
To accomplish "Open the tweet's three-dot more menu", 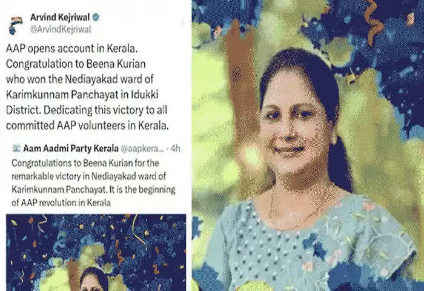I will click(182, 22).
